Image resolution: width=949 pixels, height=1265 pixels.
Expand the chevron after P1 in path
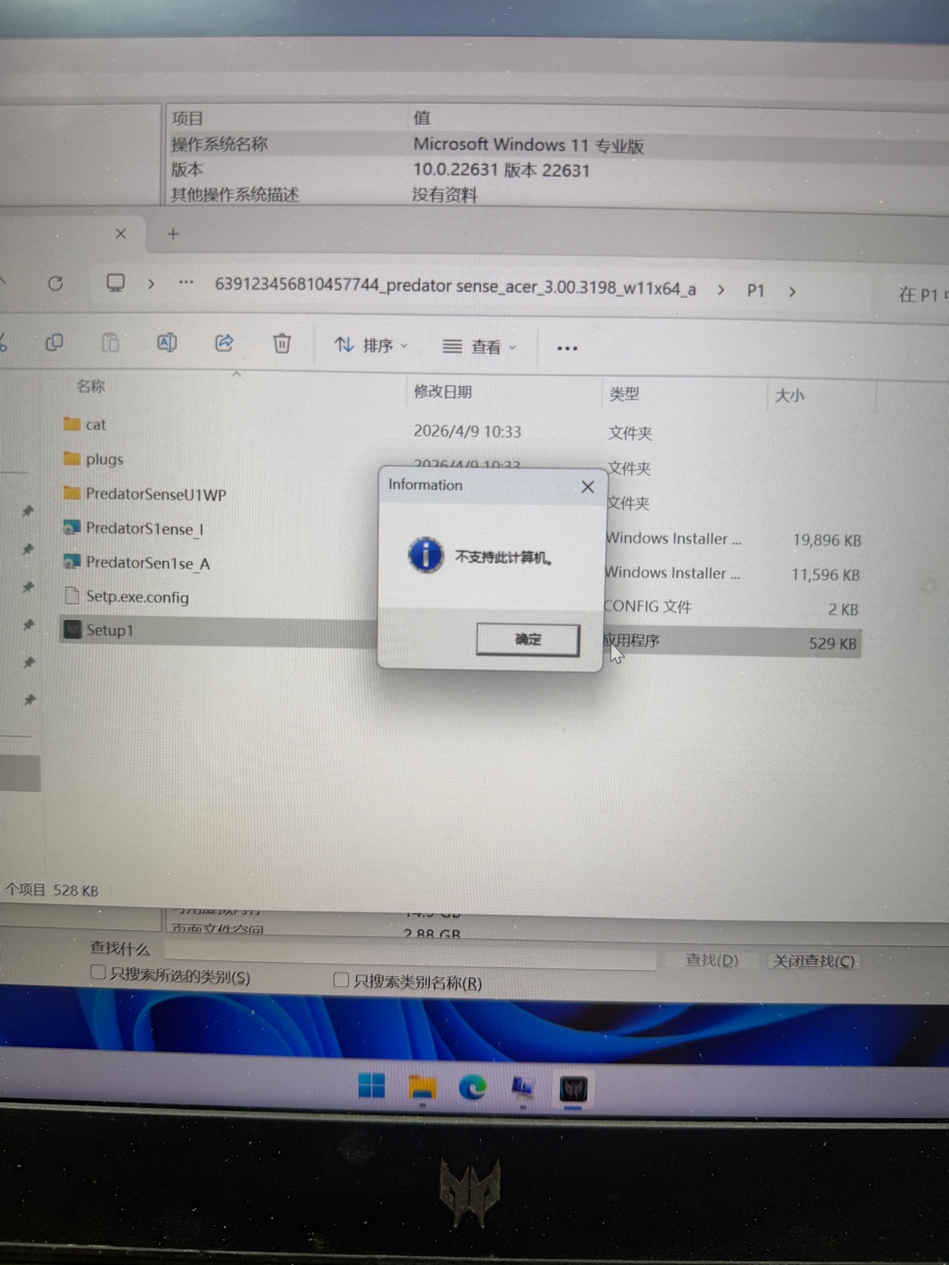(x=792, y=291)
